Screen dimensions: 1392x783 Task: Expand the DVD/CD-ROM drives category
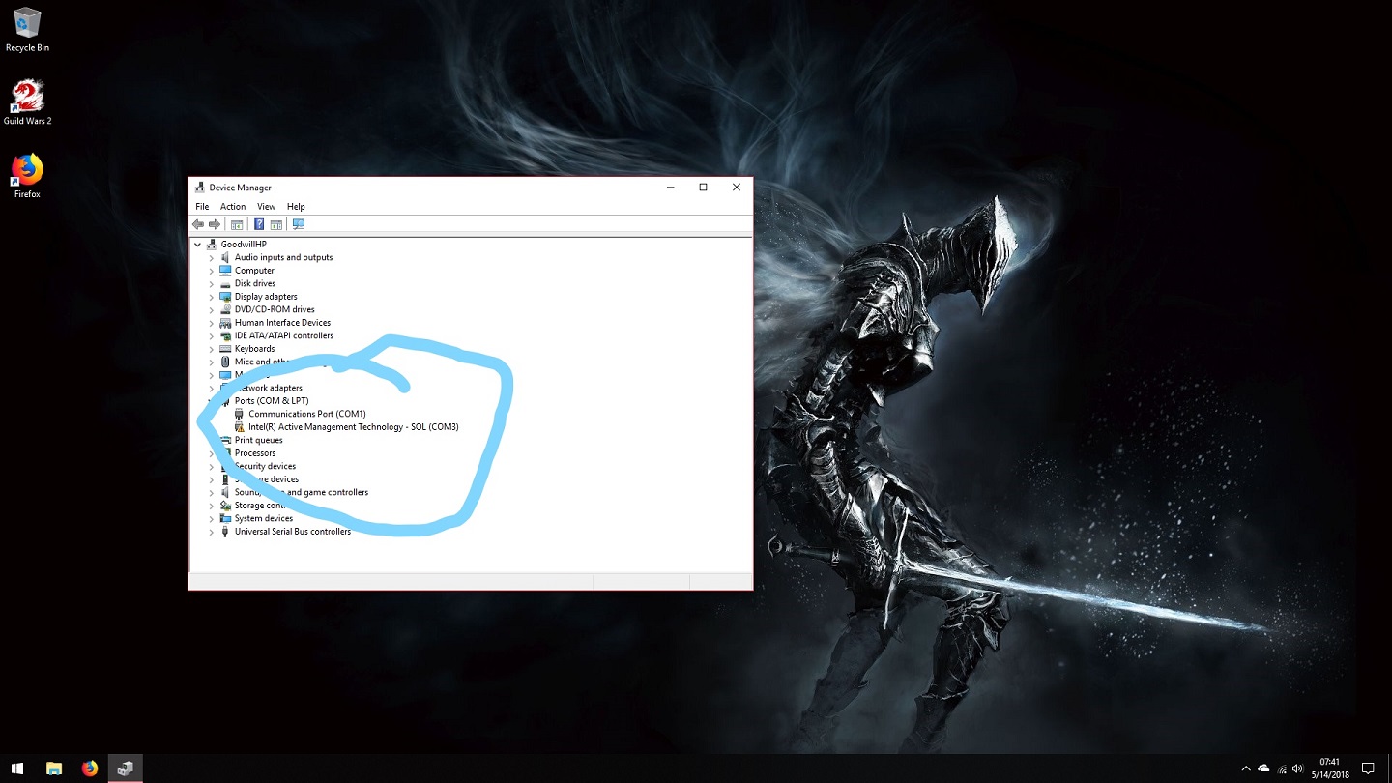[212, 310]
